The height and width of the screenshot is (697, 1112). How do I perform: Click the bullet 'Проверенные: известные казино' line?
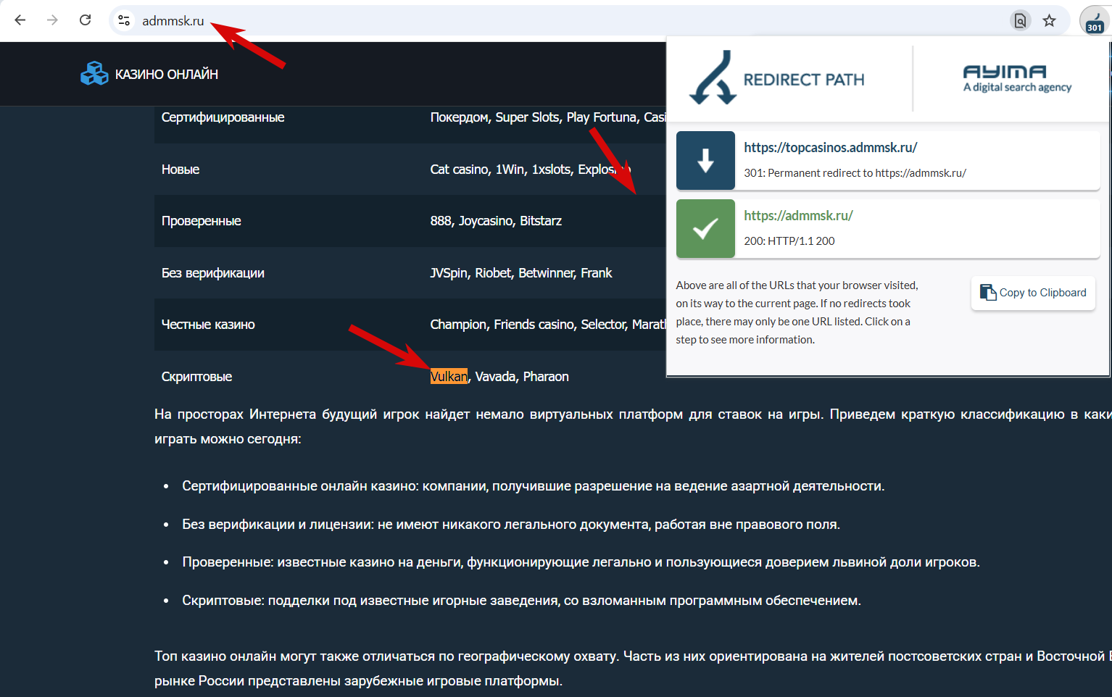tap(581, 562)
